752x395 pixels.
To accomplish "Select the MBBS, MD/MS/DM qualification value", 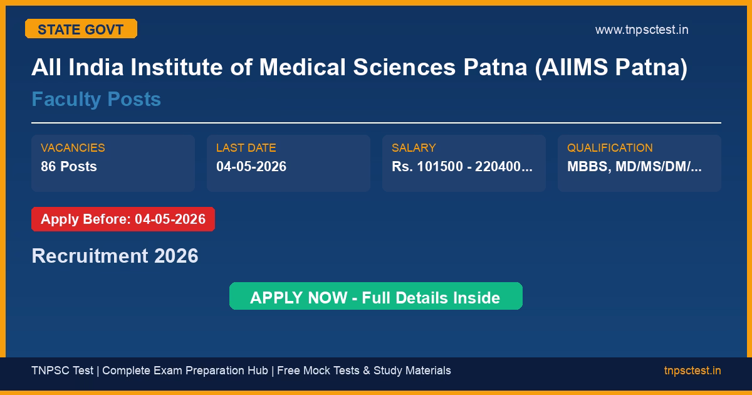I will coord(634,167).
